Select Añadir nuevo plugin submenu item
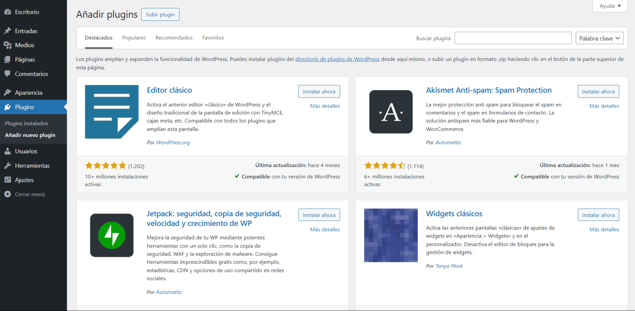This screenshot has height=311, width=635. click(x=30, y=135)
